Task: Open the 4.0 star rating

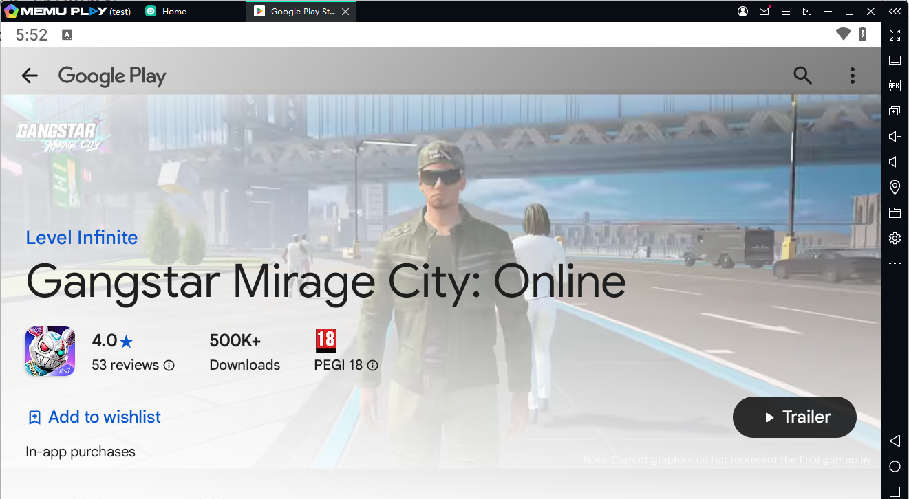Action: (113, 340)
